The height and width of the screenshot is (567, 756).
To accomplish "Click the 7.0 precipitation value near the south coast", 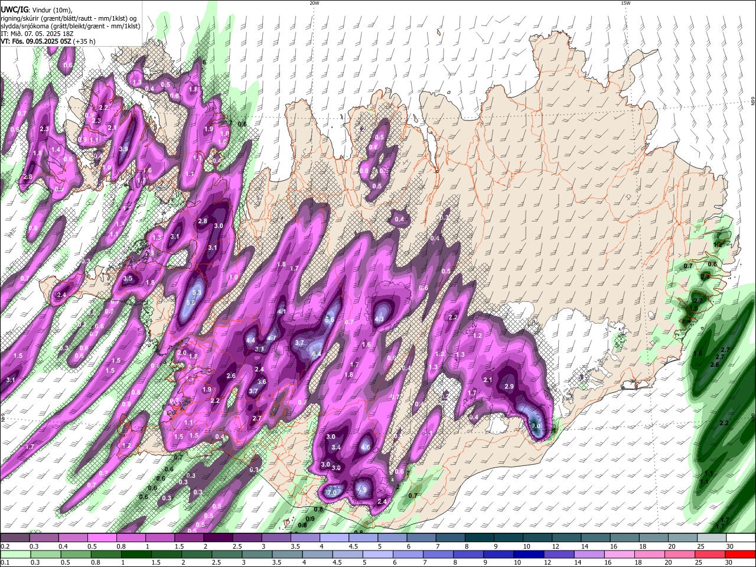I will click(331, 492).
